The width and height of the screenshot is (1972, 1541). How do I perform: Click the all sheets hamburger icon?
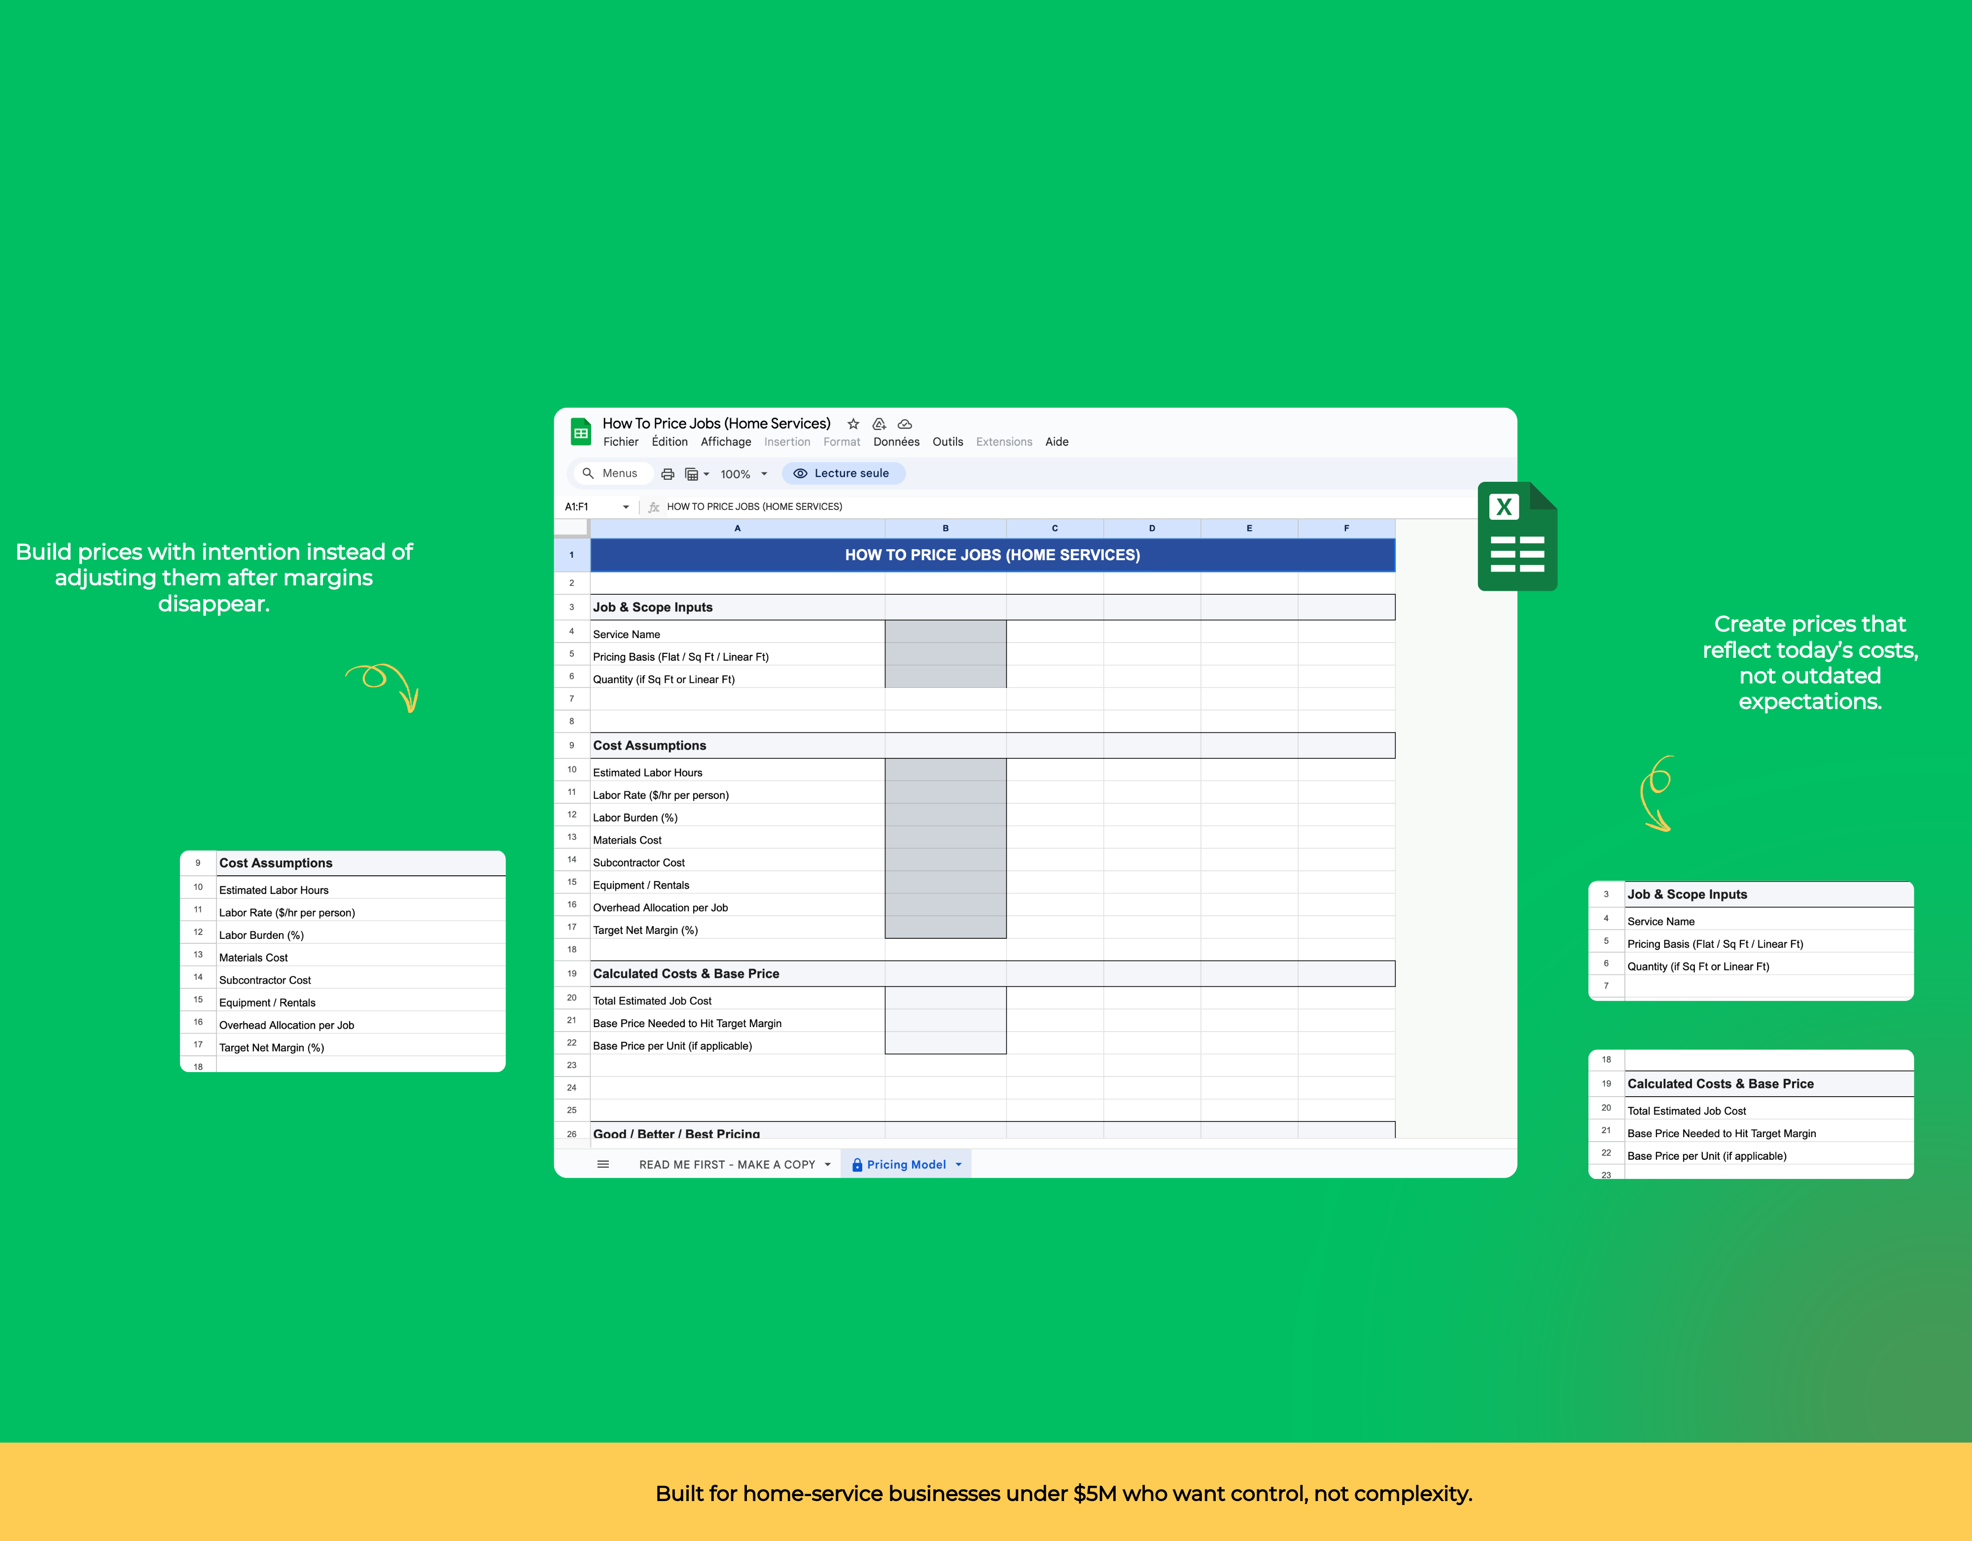(603, 1164)
